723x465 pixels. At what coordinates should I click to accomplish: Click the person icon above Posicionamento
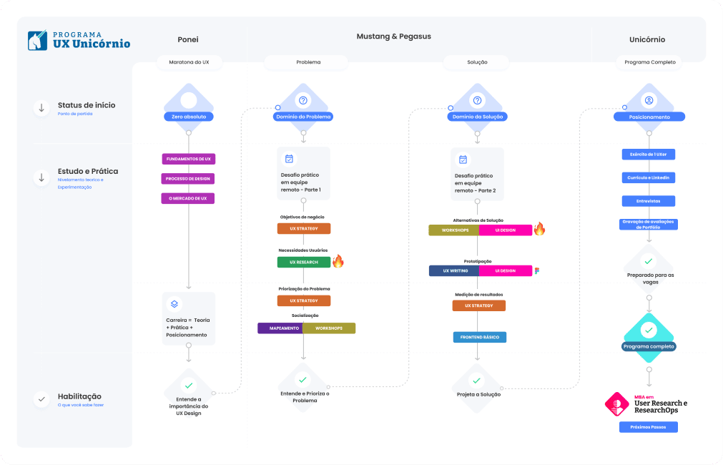(649, 101)
